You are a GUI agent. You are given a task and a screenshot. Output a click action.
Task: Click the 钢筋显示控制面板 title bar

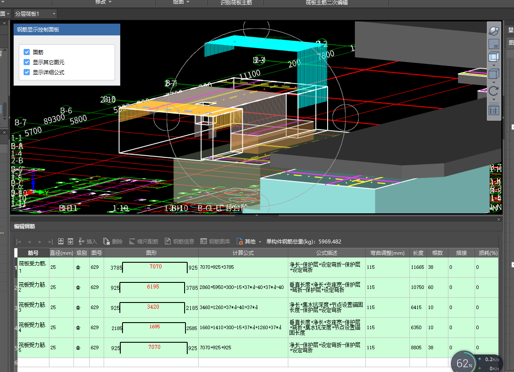point(67,29)
